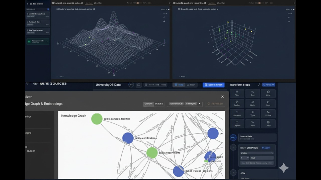The image size is (321, 180).
Task: Add a Split transform step
Action: 268,103
